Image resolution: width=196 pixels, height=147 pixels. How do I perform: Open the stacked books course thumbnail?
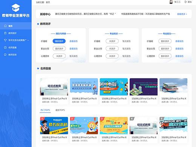173,87
